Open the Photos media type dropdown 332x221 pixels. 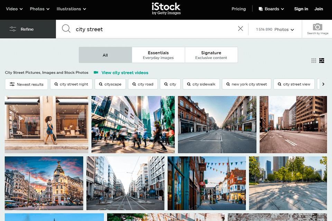click(x=275, y=29)
